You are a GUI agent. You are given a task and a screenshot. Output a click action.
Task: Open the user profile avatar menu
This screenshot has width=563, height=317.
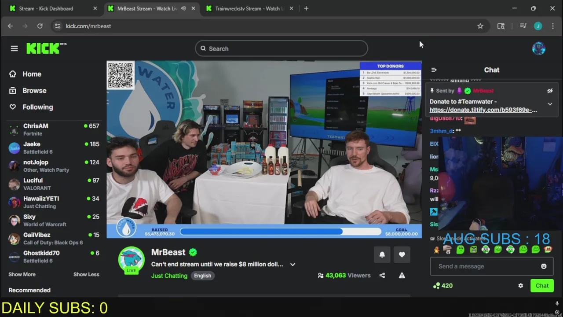point(539,48)
